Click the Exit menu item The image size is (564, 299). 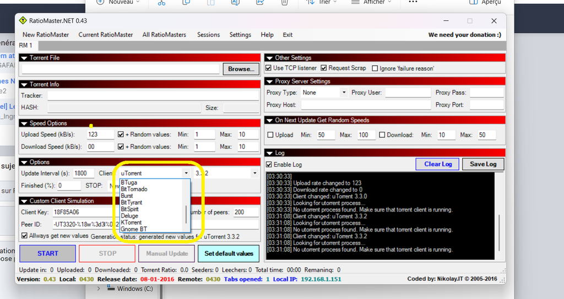[288, 35]
